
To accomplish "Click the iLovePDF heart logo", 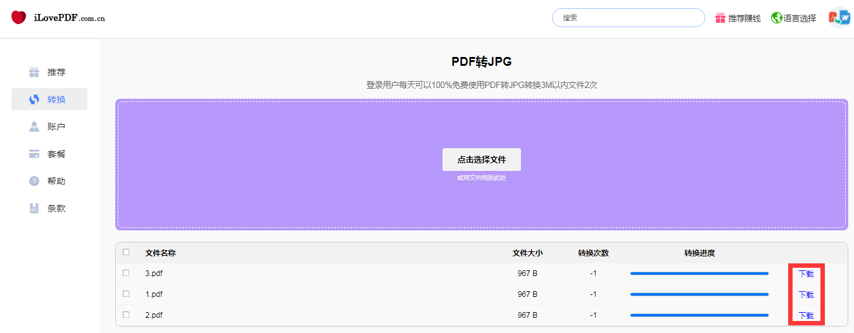I will click(x=19, y=18).
